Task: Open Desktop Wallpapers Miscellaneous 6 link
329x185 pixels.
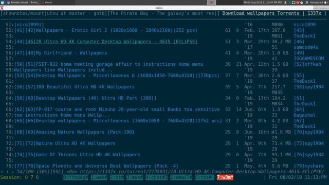Action: point(127,76)
